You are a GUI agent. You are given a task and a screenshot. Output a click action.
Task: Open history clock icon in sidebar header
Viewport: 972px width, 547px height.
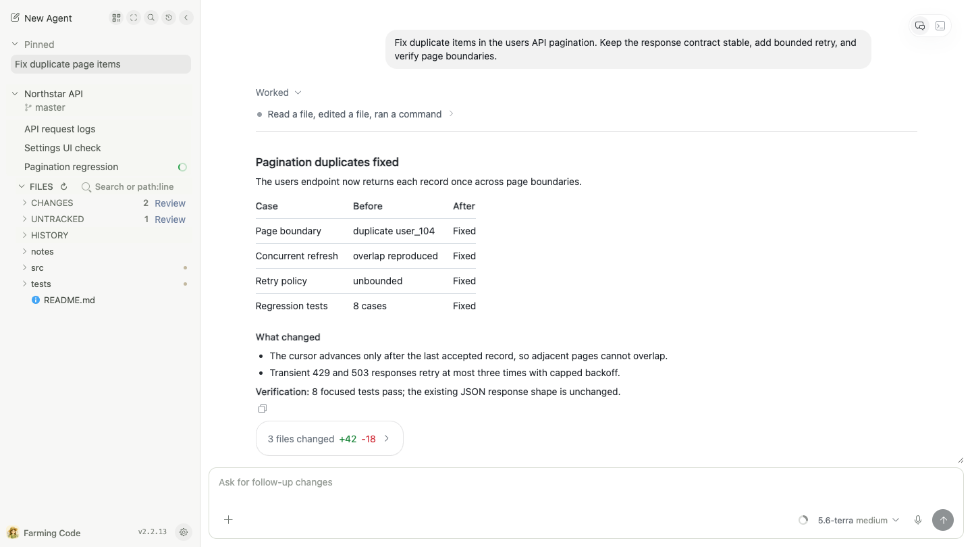pyautogui.click(x=169, y=18)
